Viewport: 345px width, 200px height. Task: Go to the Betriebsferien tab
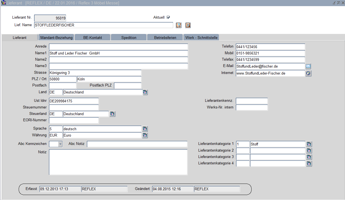pyautogui.click(x=165, y=38)
